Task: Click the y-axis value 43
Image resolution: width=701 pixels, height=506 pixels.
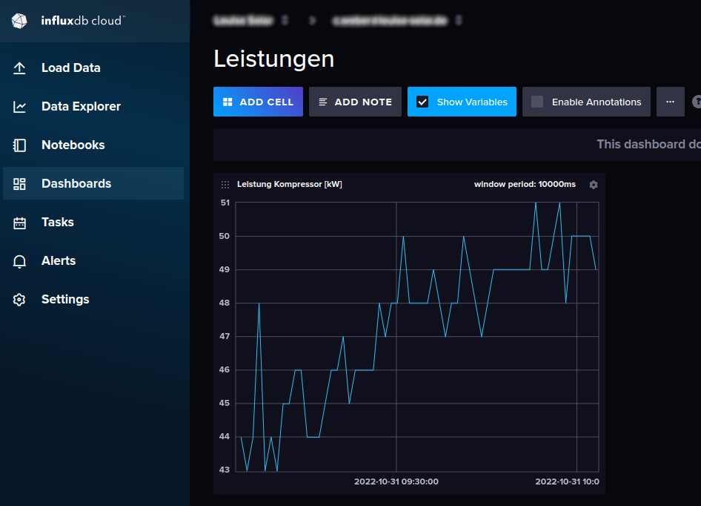Action: 224,470
